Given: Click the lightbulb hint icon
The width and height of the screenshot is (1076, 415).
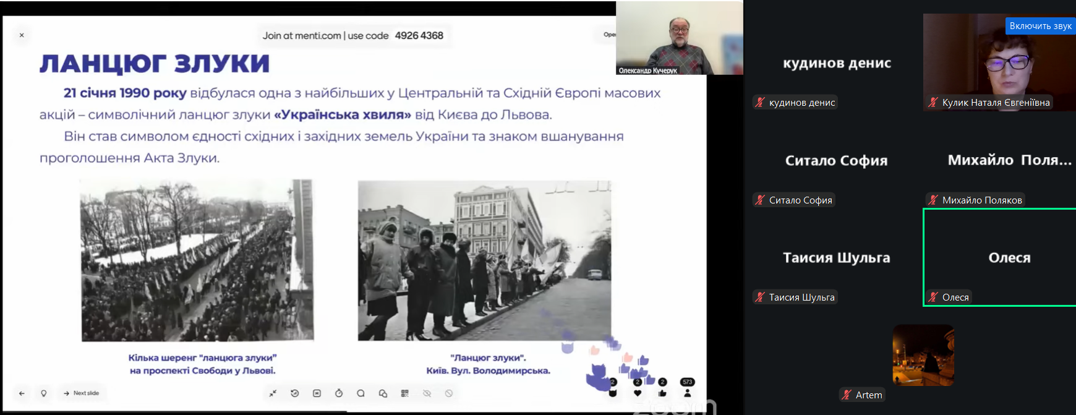Looking at the screenshot, I should 44,393.
